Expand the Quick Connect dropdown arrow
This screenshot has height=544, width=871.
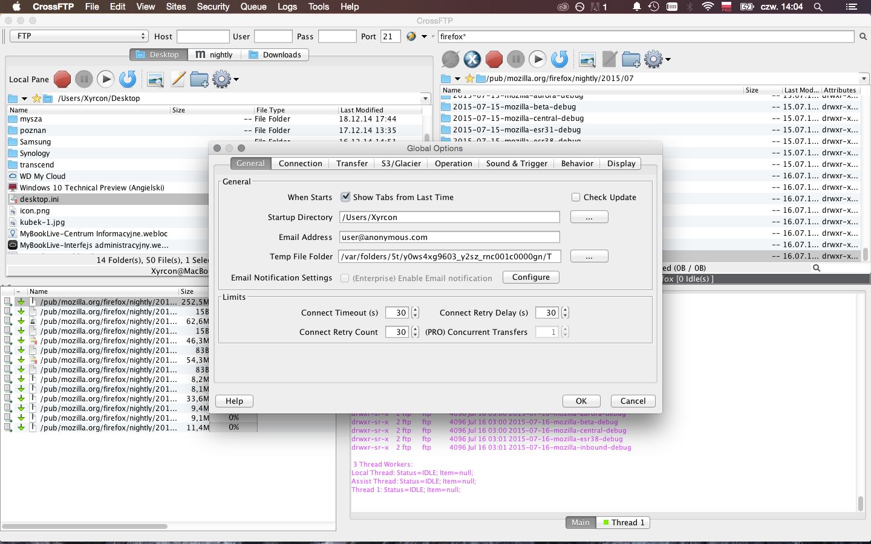(x=424, y=36)
